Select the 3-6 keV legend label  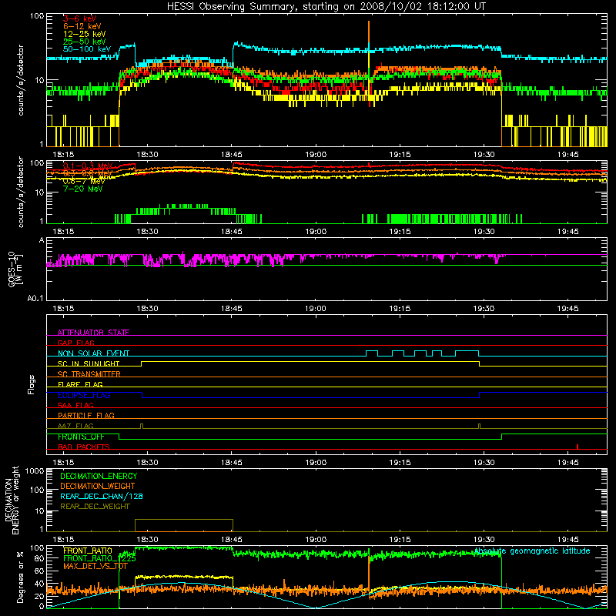(x=80, y=18)
